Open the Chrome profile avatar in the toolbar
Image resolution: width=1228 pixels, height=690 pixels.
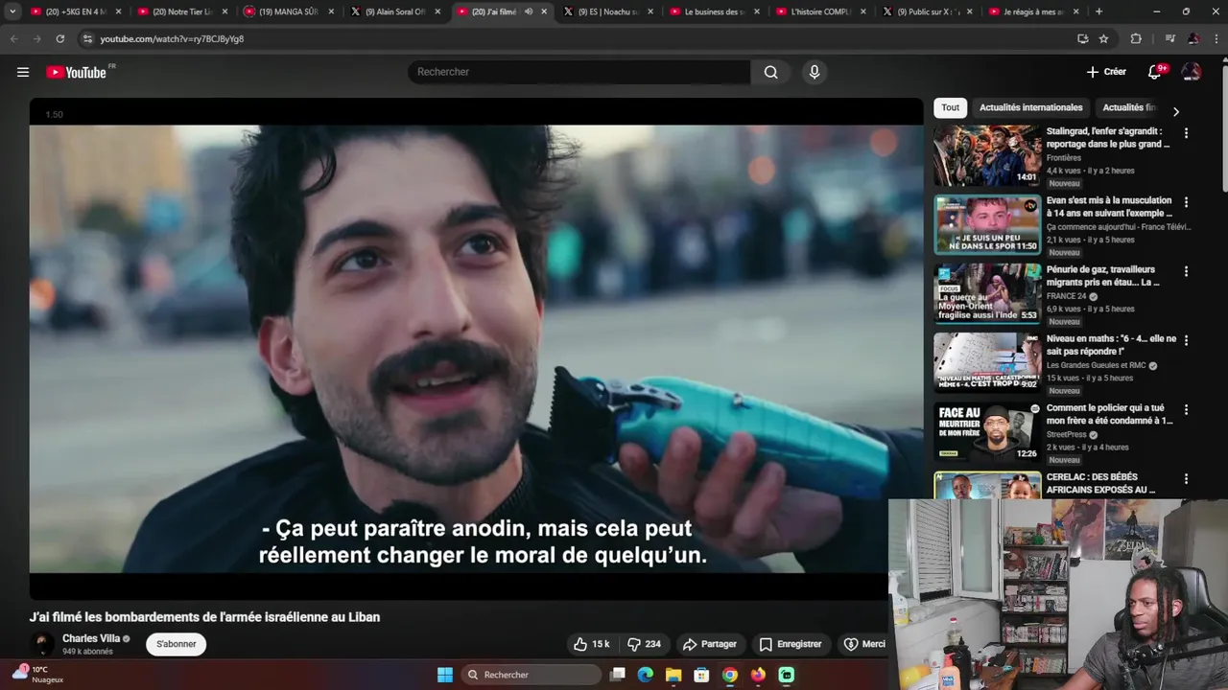[x=1193, y=38]
